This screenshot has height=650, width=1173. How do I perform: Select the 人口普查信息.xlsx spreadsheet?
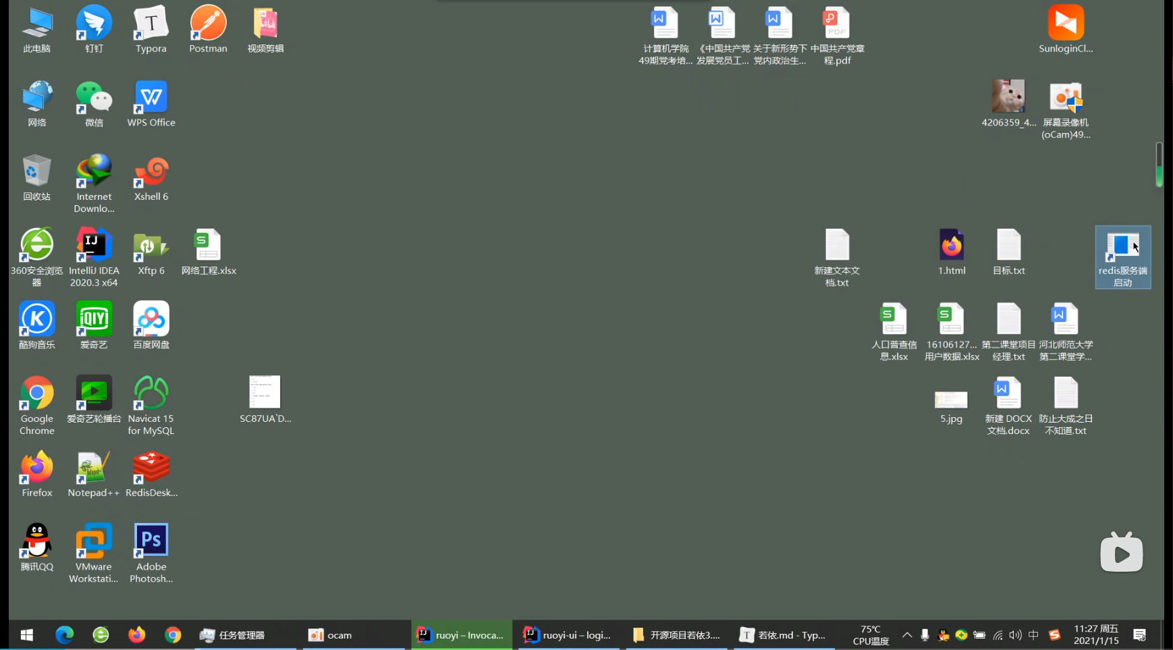(894, 331)
